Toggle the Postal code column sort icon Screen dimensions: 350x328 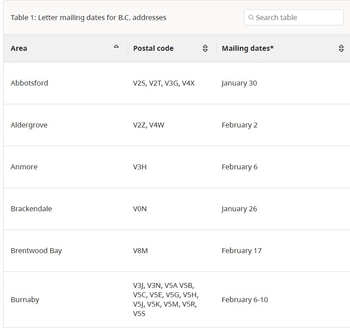coord(205,49)
